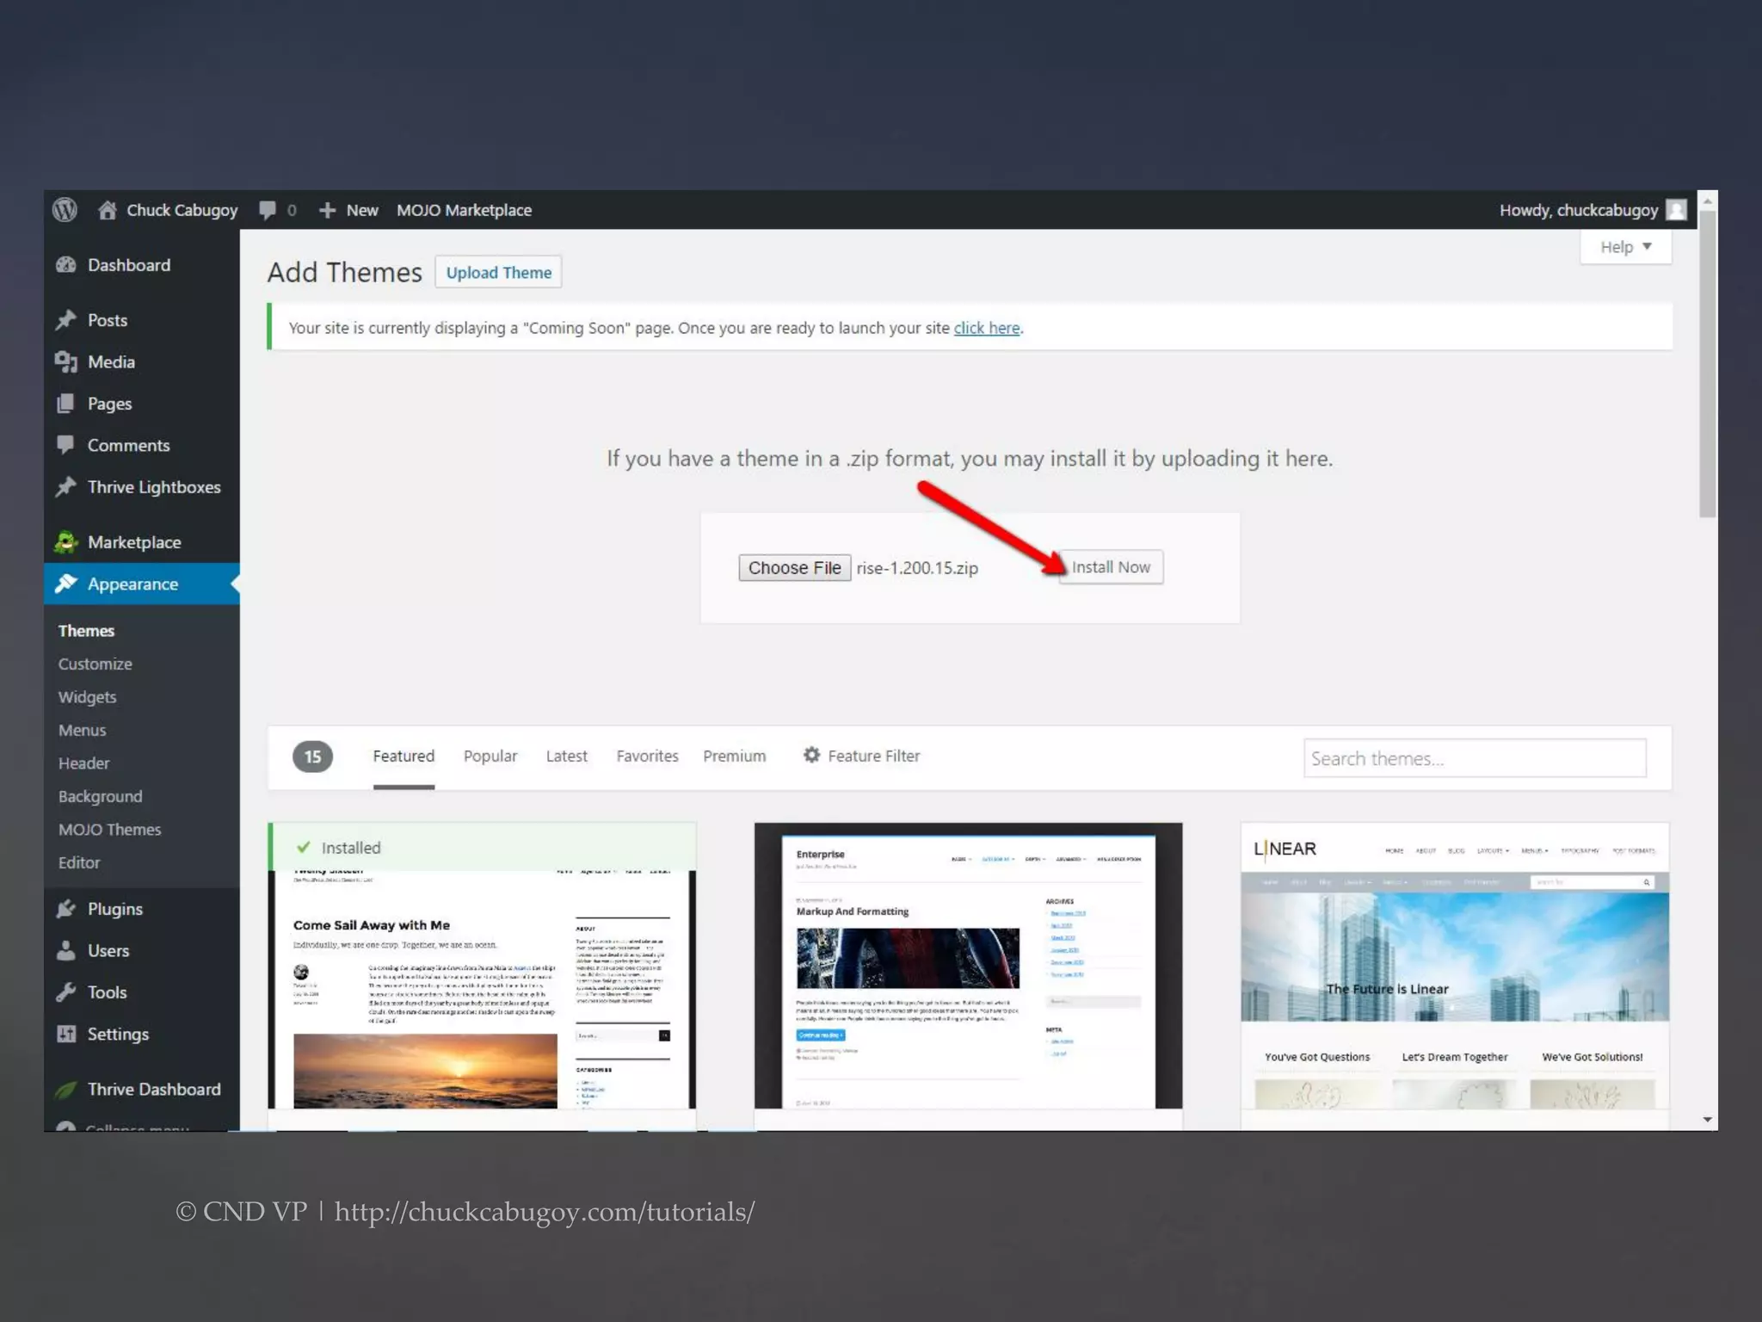Click the WordPress logo icon
Viewport: 1762px width, 1322px height.
point(65,210)
